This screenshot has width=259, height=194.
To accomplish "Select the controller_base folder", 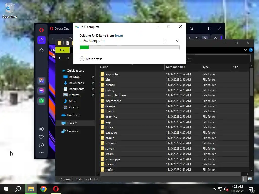I will click(174, 95).
